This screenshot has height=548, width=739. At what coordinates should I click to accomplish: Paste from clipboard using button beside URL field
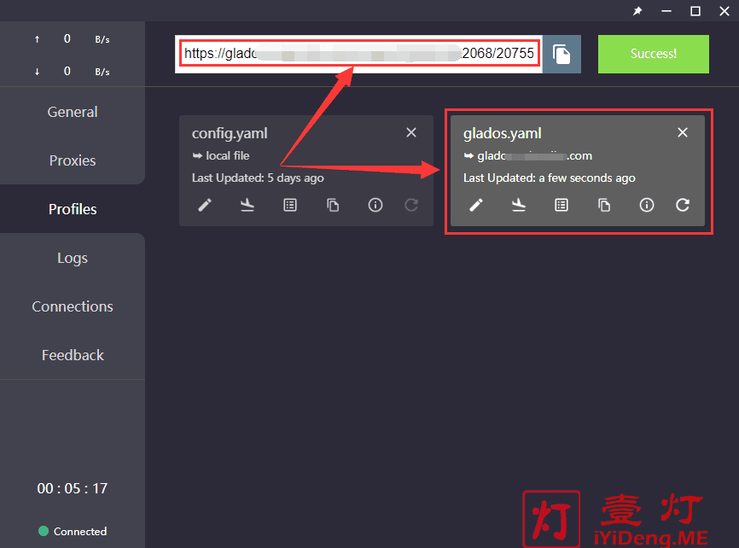point(562,55)
